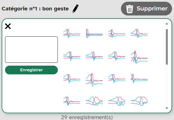Select the second recording thumbnail in row one
Image resolution: width=174 pixels, height=120 pixels.
(x=94, y=34)
